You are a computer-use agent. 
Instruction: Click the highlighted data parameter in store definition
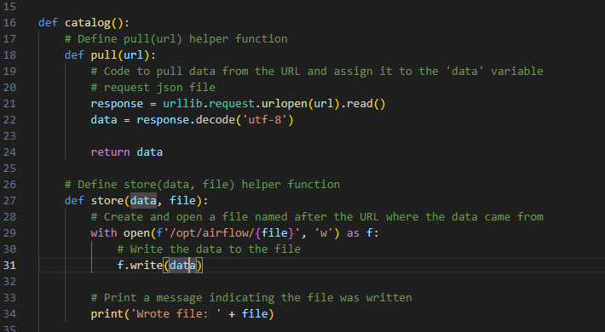tap(143, 201)
